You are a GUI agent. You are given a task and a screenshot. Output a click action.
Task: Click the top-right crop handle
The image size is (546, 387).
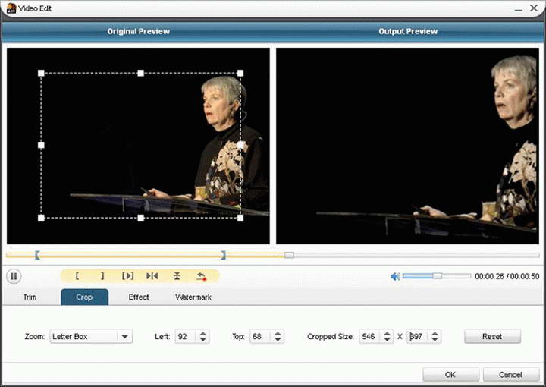pyautogui.click(x=240, y=73)
